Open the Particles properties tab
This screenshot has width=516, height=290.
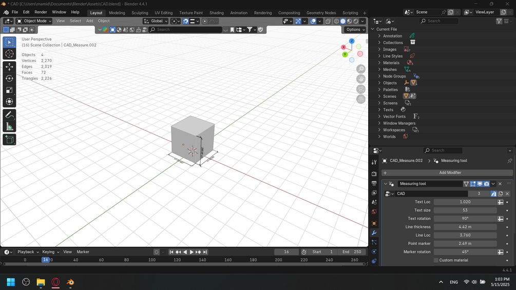coord(374,242)
